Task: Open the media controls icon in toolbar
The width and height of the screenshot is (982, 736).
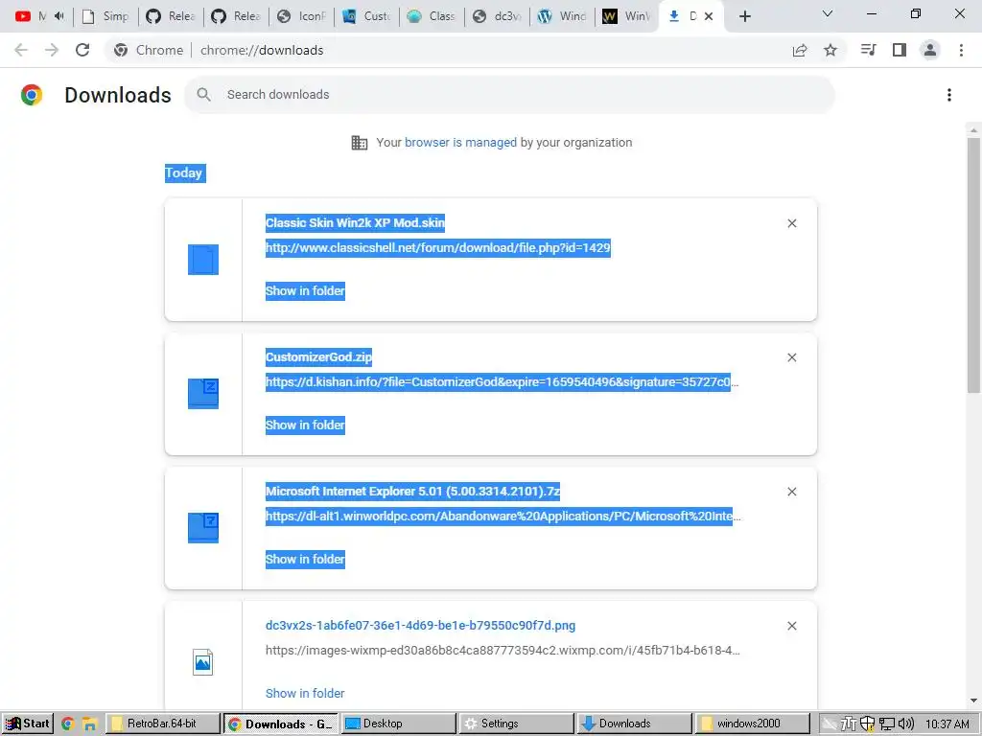Action: pos(868,50)
